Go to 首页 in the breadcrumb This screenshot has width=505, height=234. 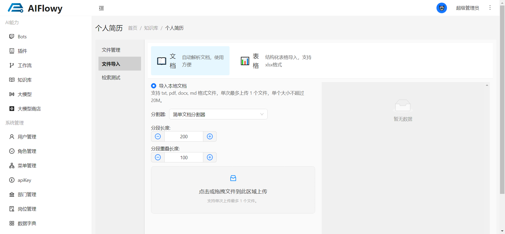[x=133, y=28]
